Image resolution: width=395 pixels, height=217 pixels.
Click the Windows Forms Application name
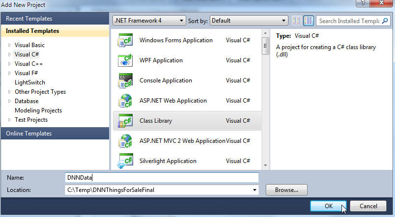[x=176, y=40]
